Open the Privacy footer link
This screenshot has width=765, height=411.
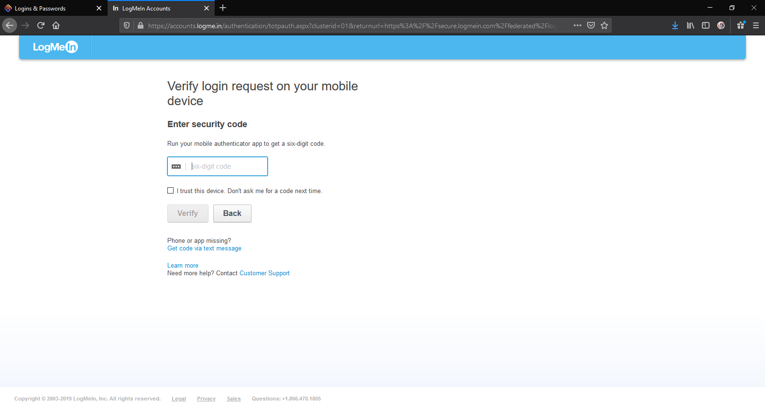point(206,399)
